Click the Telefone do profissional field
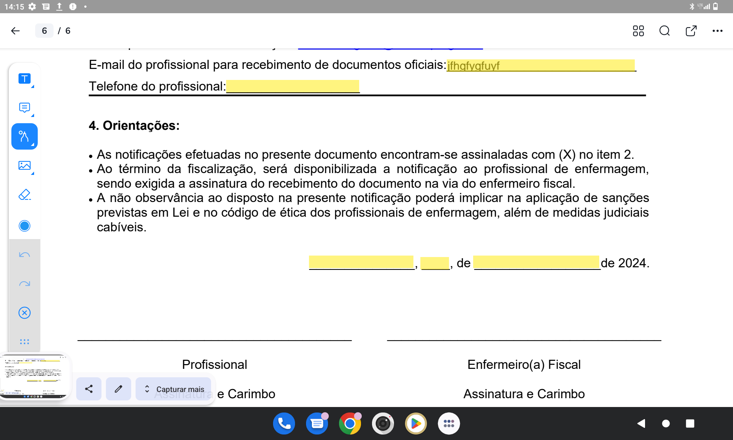Screen dimensions: 733x440 point(293,86)
